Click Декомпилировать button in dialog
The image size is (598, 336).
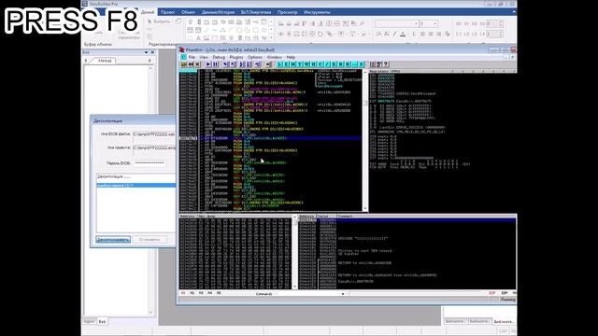coord(113,240)
